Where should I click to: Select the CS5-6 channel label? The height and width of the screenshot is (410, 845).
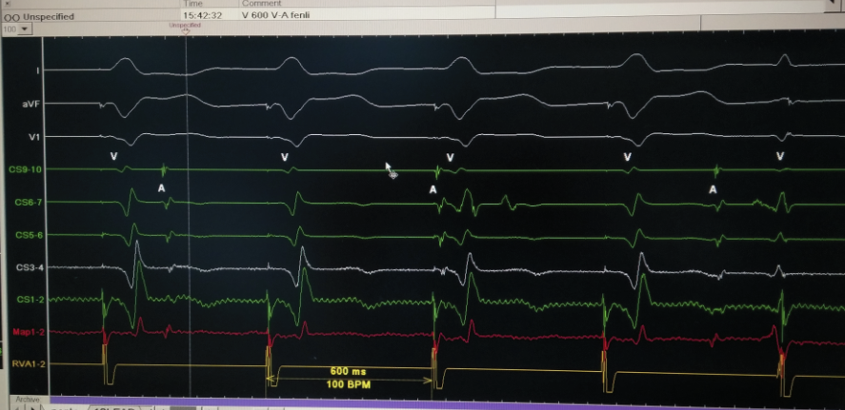pos(30,235)
